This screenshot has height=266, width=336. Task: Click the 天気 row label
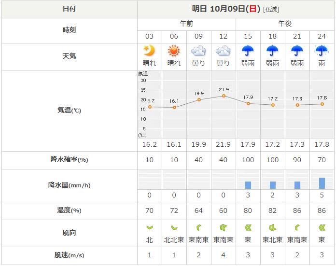coord(69,56)
